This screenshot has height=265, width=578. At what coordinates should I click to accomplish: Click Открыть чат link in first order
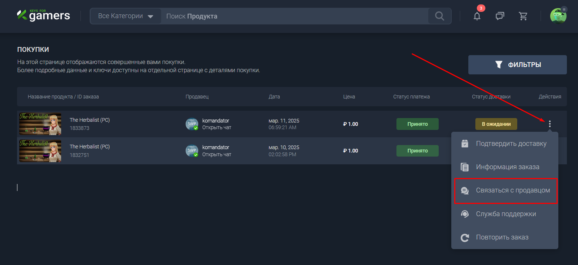(216, 128)
